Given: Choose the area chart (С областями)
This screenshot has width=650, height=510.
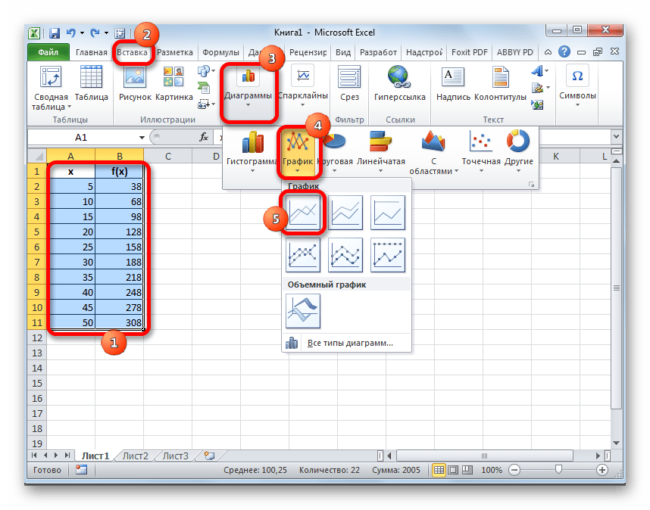Looking at the screenshot, I should pos(433,152).
